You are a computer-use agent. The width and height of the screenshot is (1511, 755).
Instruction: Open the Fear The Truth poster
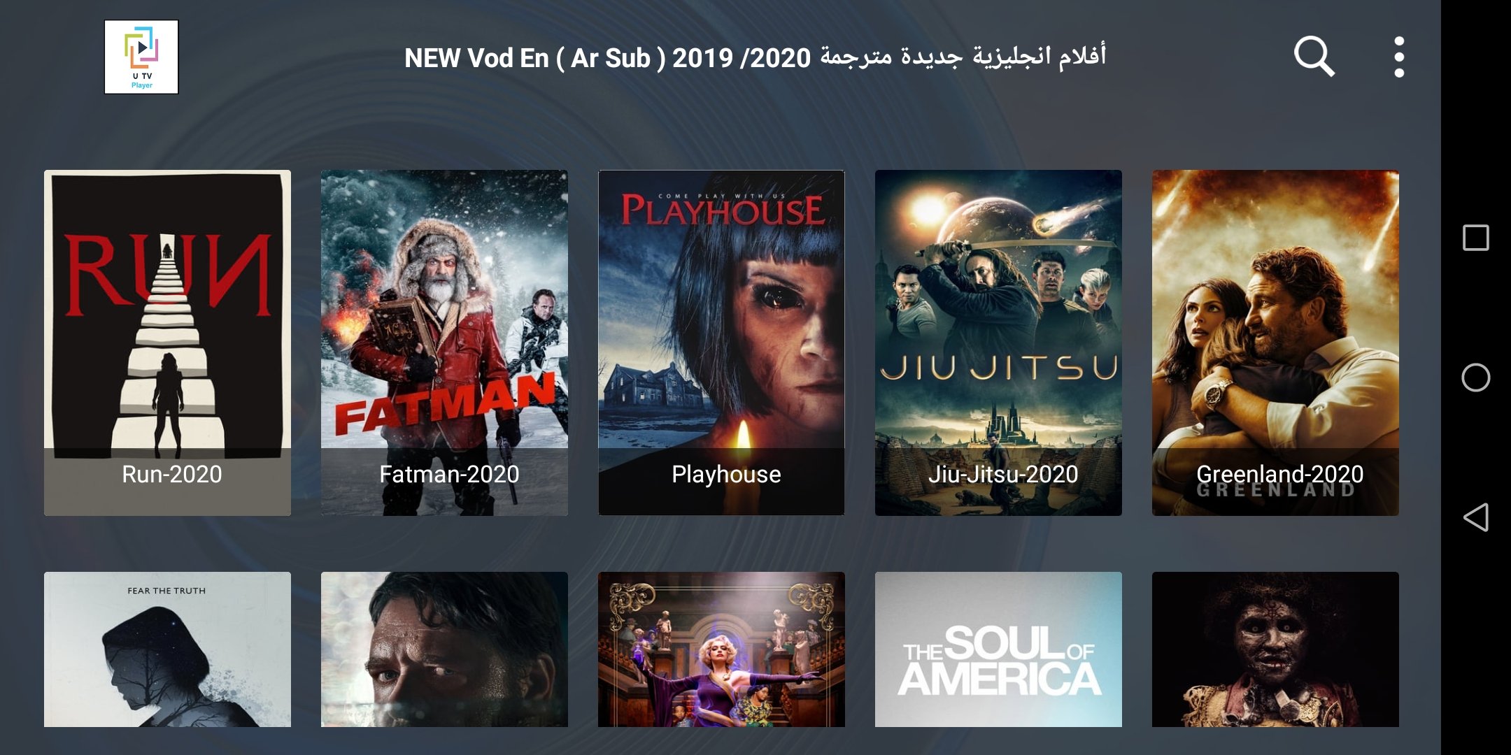click(167, 649)
